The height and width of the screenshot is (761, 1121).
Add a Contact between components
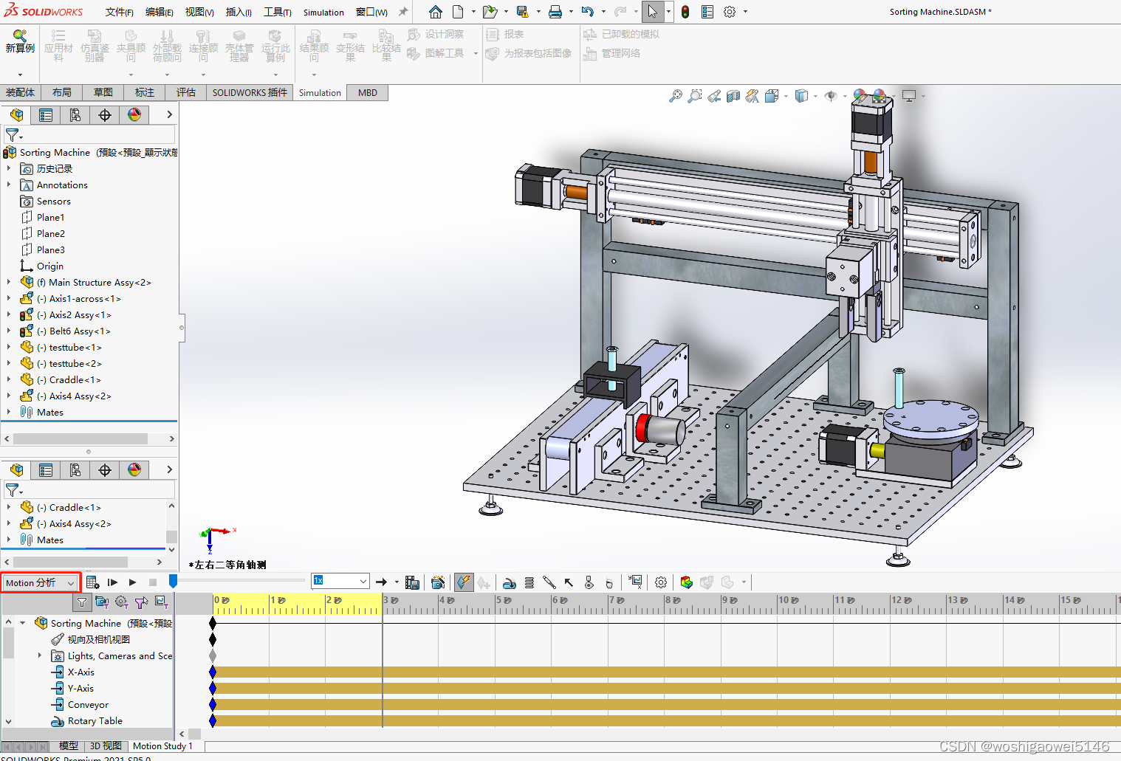click(589, 582)
